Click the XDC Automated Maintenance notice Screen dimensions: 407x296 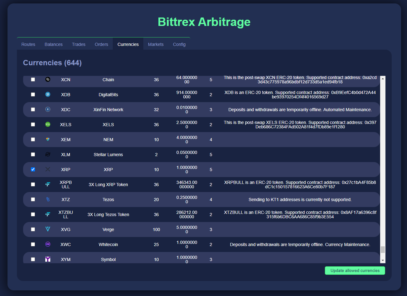(300, 110)
